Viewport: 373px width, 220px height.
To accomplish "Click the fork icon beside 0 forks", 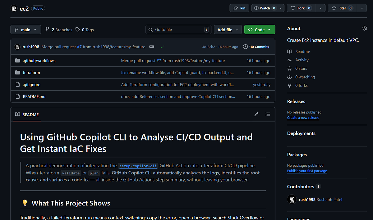I will click(x=289, y=85).
